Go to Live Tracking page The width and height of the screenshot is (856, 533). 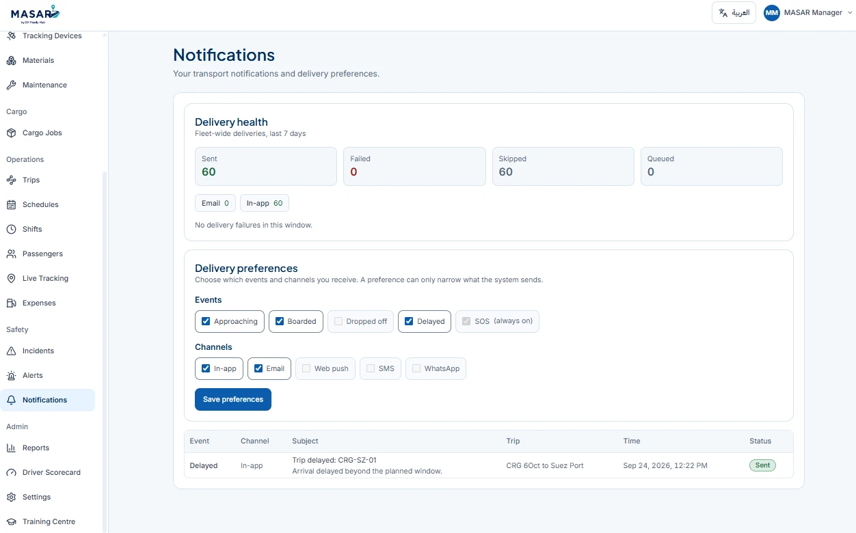click(x=48, y=278)
